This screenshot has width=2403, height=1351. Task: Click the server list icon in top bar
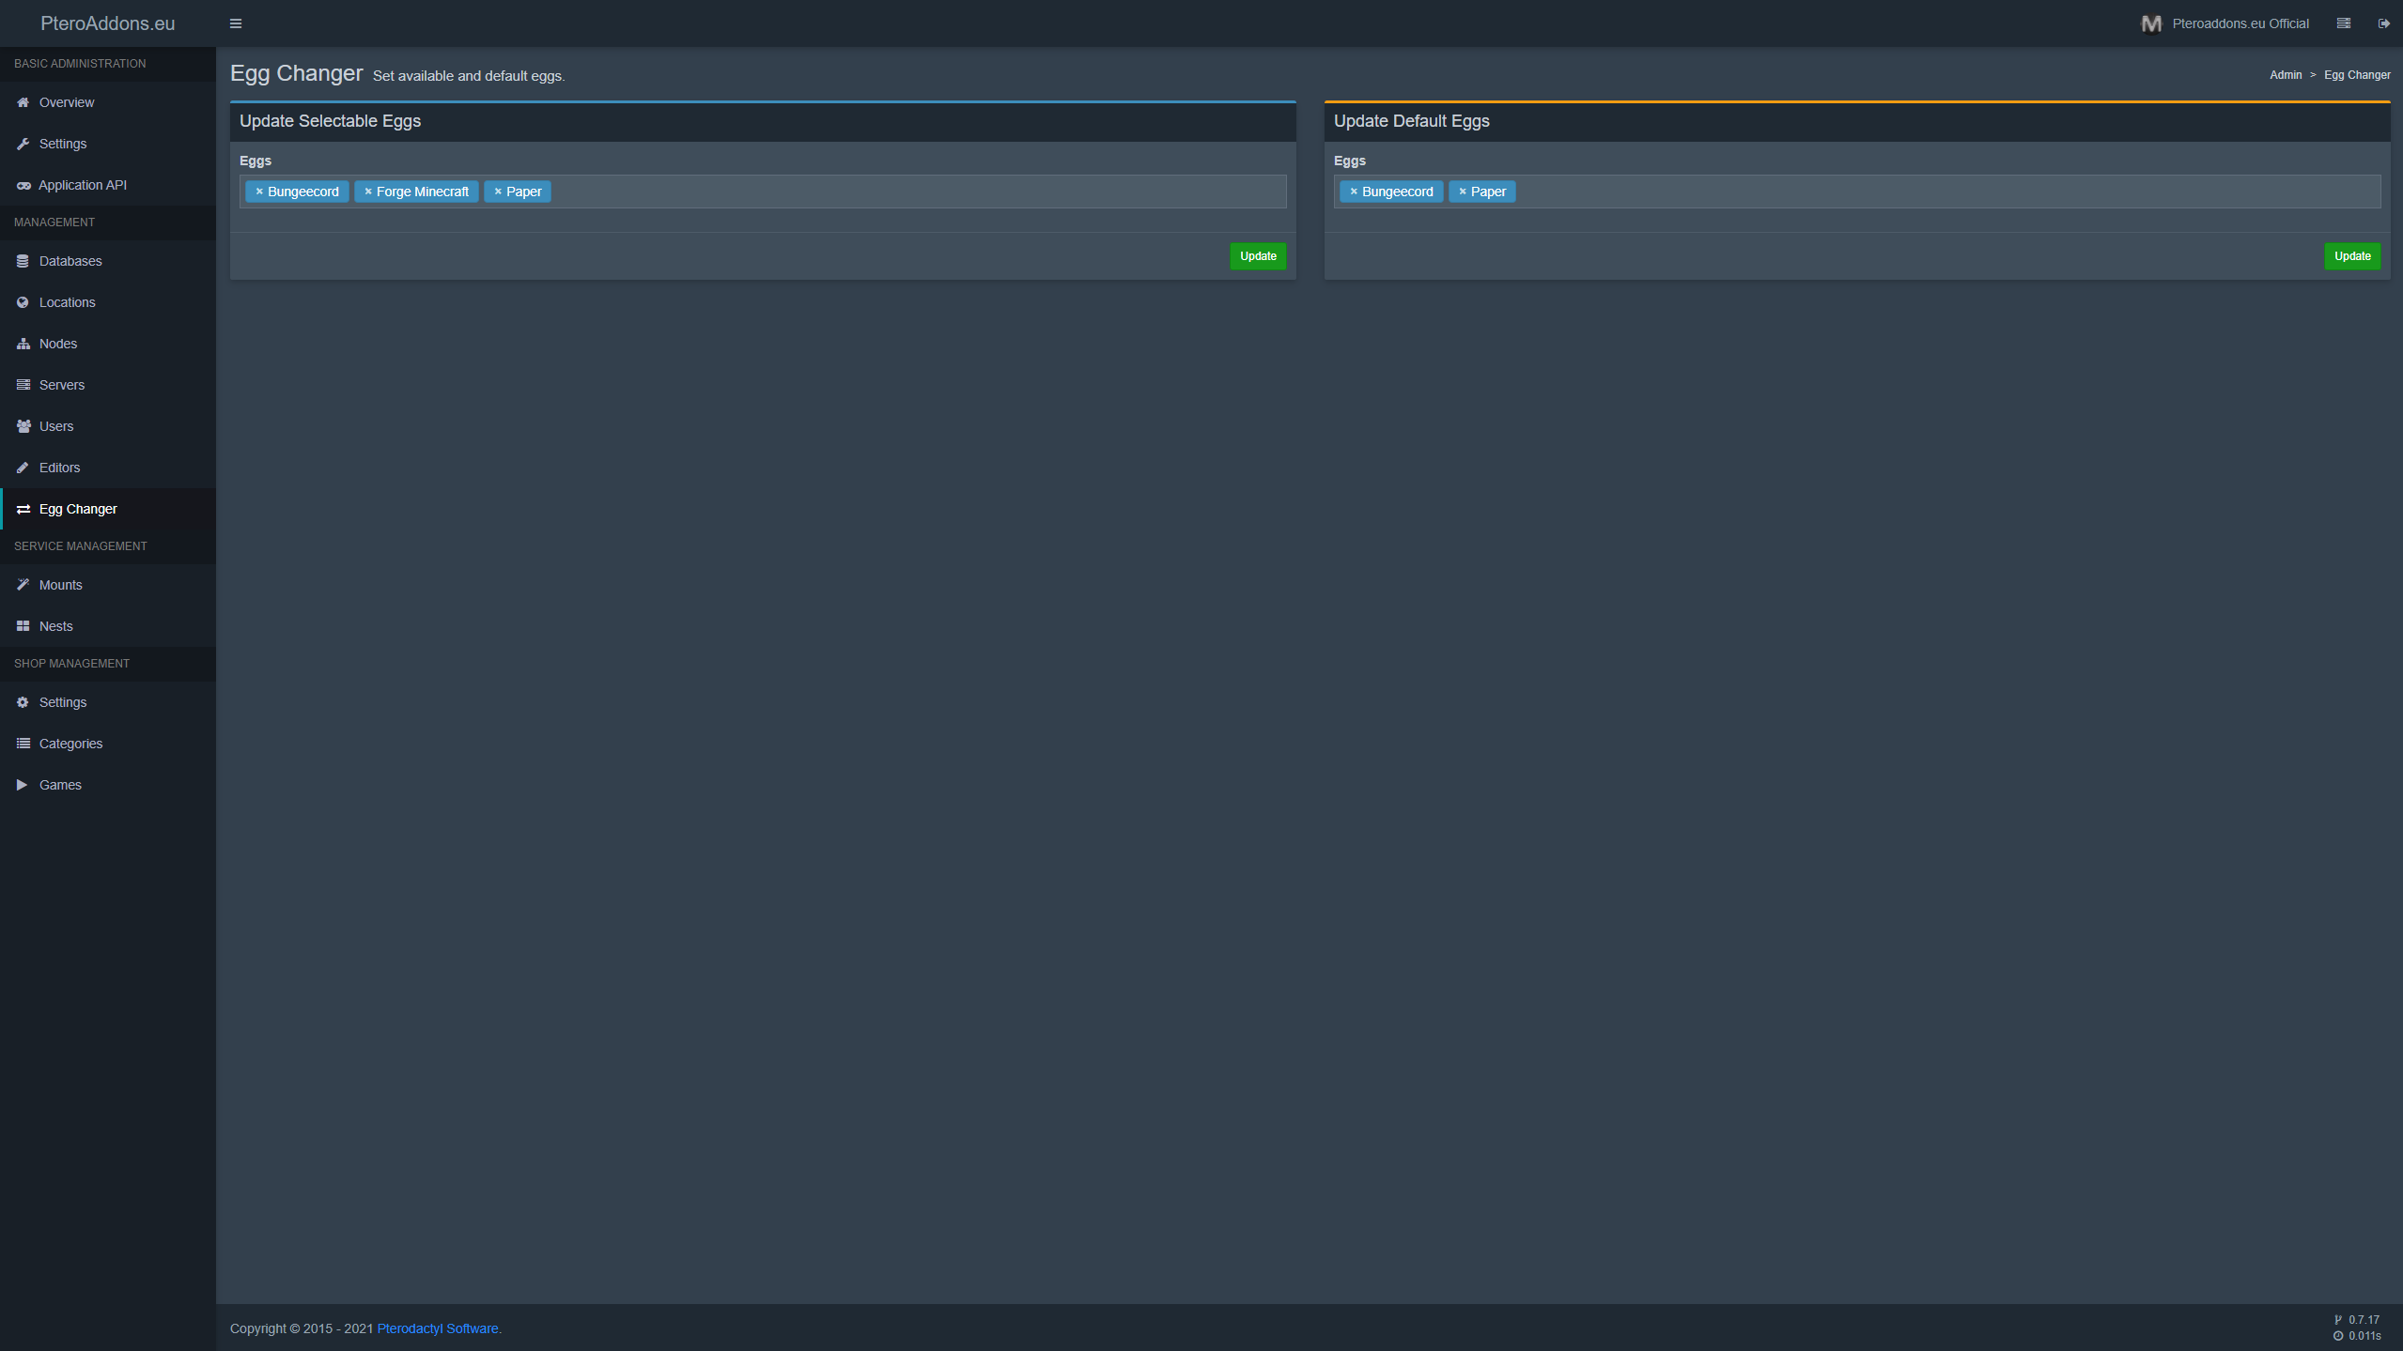click(2343, 23)
